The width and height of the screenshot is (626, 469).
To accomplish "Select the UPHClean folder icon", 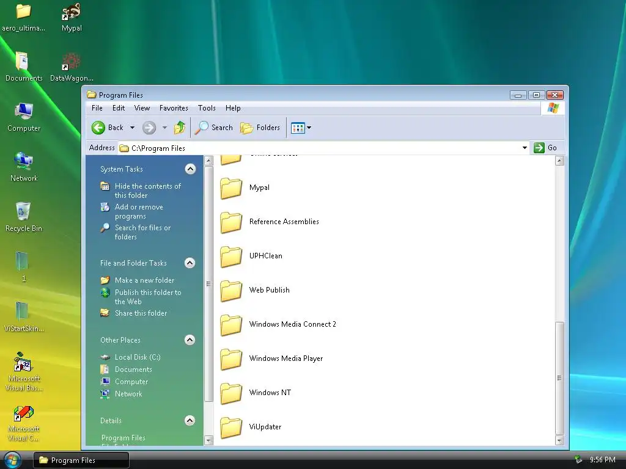I will 231,256.
